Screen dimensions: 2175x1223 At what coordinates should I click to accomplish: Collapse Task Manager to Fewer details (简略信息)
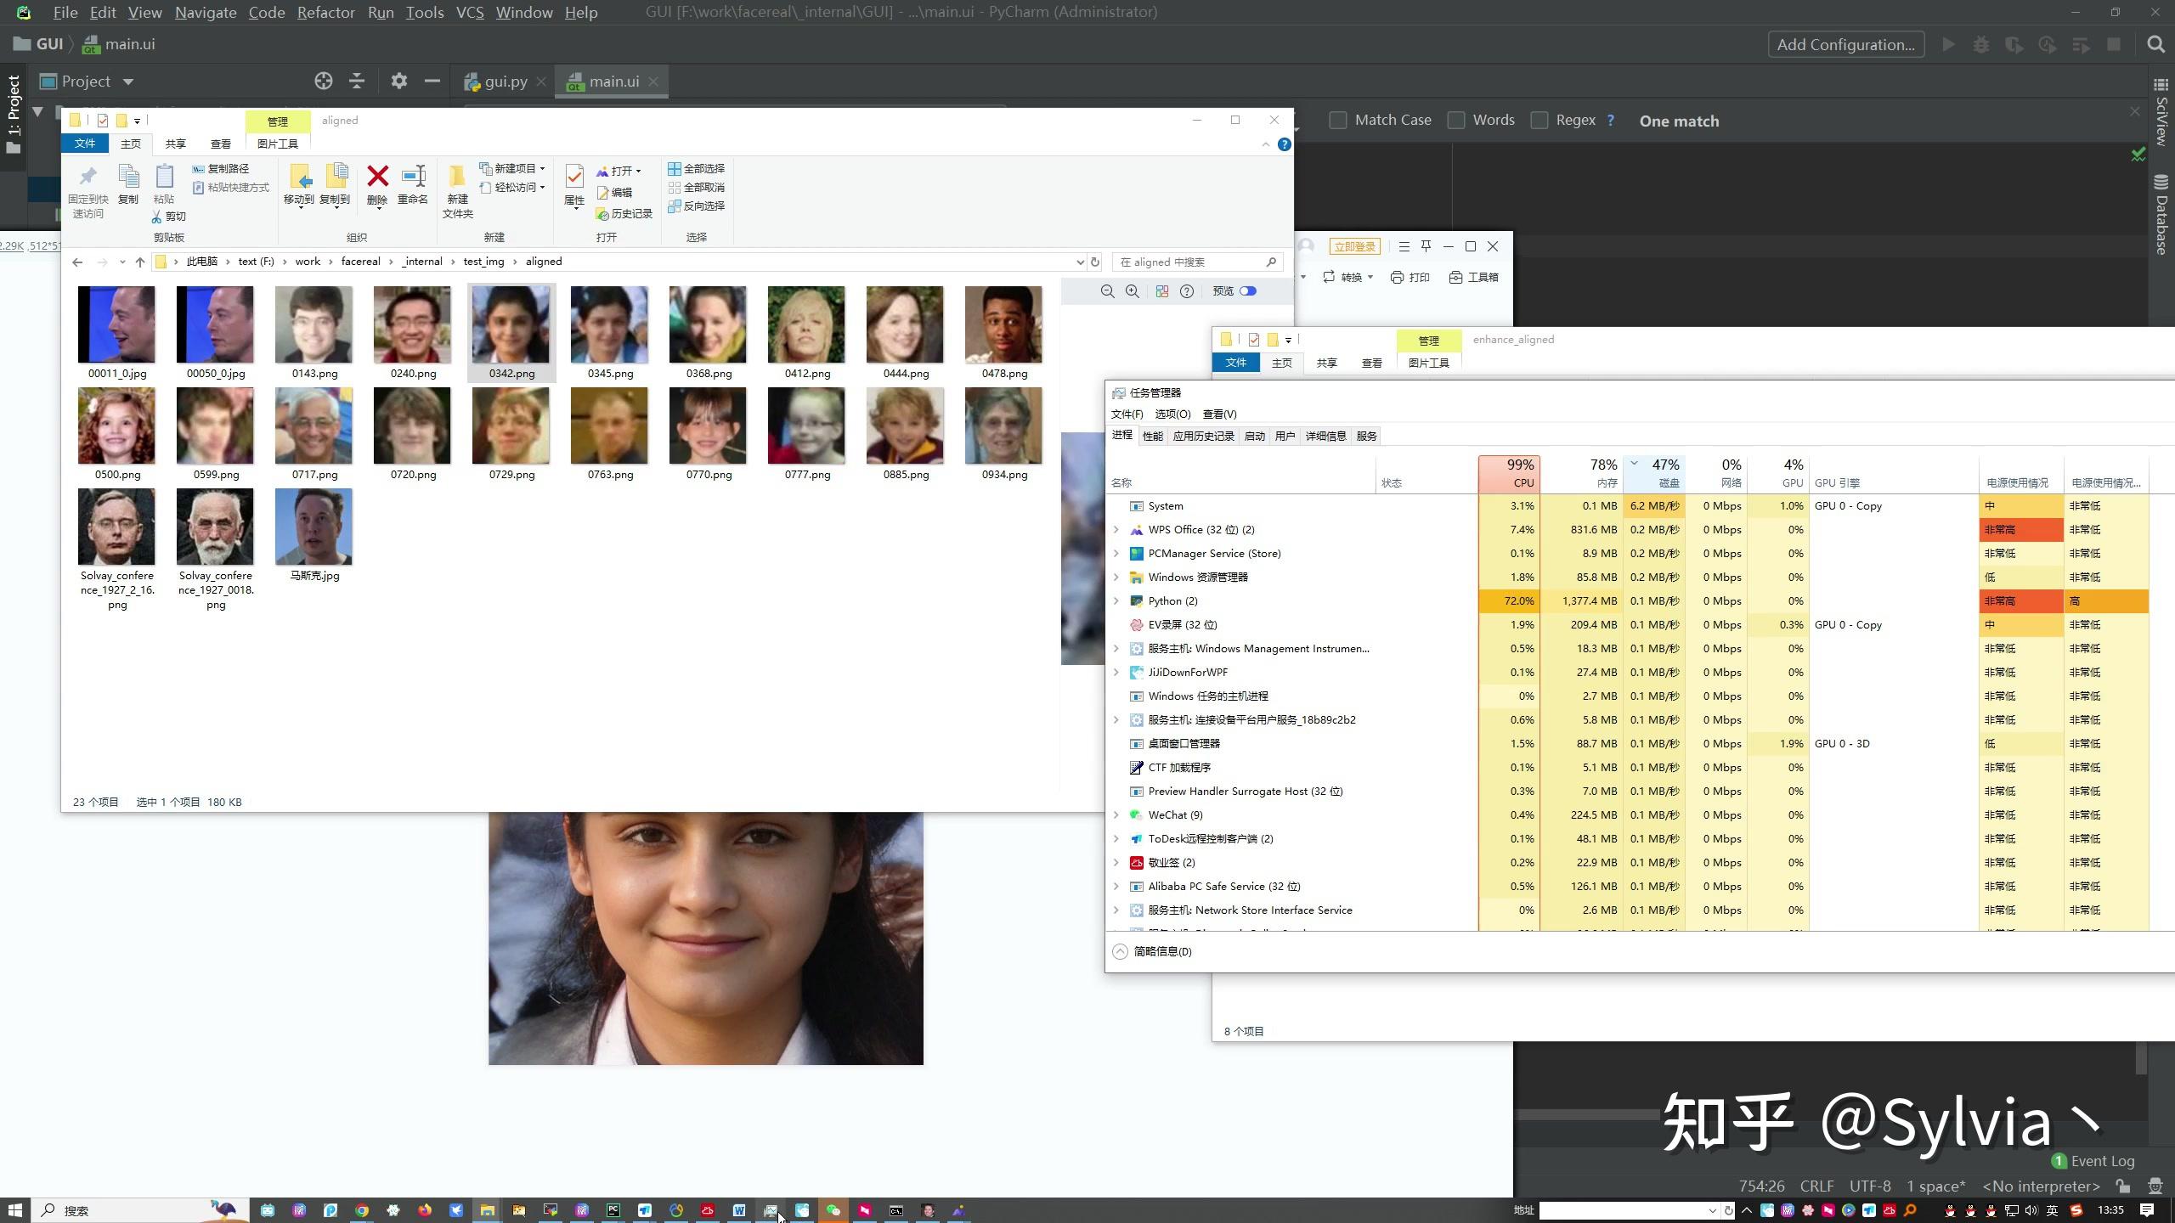1152,951
